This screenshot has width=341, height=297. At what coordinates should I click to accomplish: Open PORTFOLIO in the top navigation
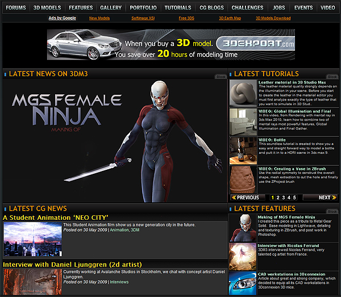point(143,8)
